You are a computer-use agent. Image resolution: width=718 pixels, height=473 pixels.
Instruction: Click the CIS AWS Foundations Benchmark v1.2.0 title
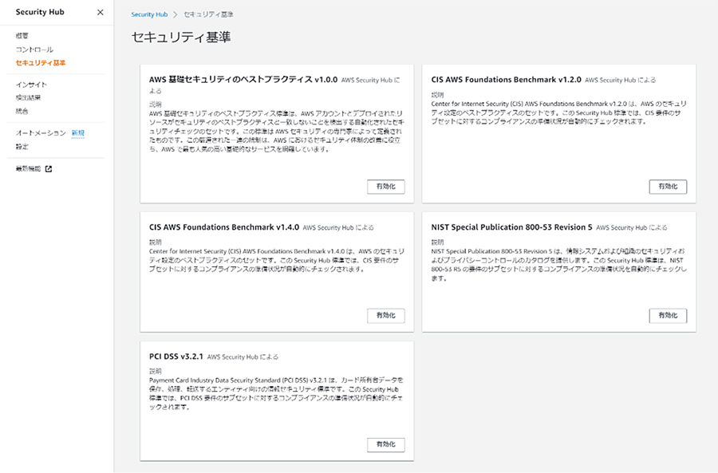tap(506, 80)
